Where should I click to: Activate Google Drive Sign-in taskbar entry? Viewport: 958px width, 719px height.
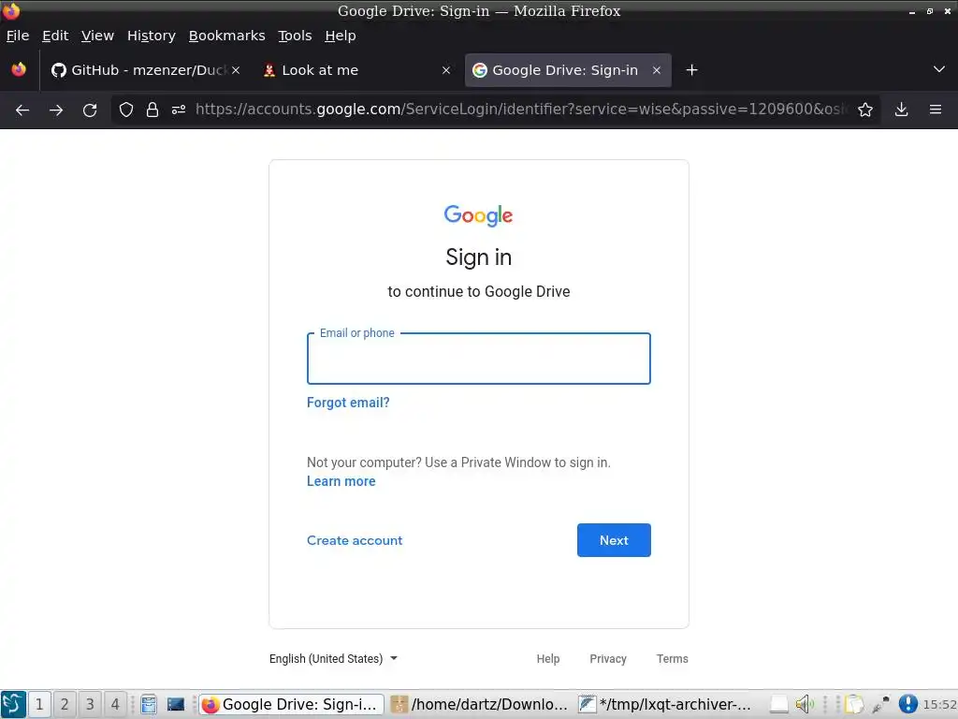click(292, 704)
